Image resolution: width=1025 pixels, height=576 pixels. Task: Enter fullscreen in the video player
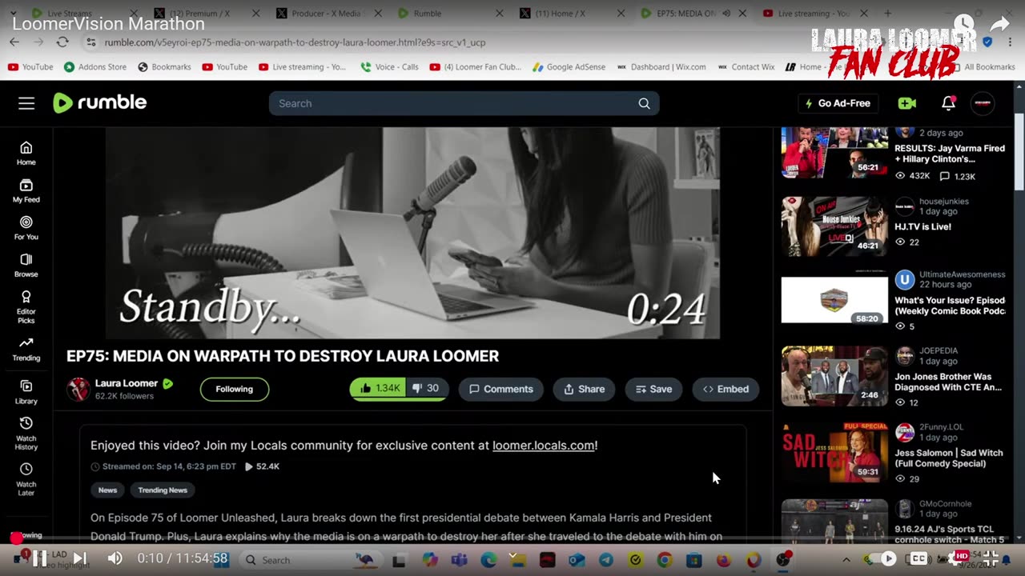991,558
